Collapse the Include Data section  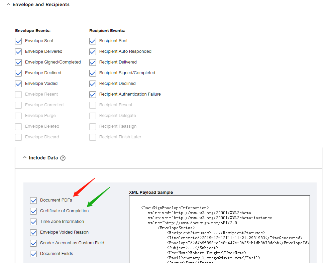pyautogui.click(x=25, y=158)
